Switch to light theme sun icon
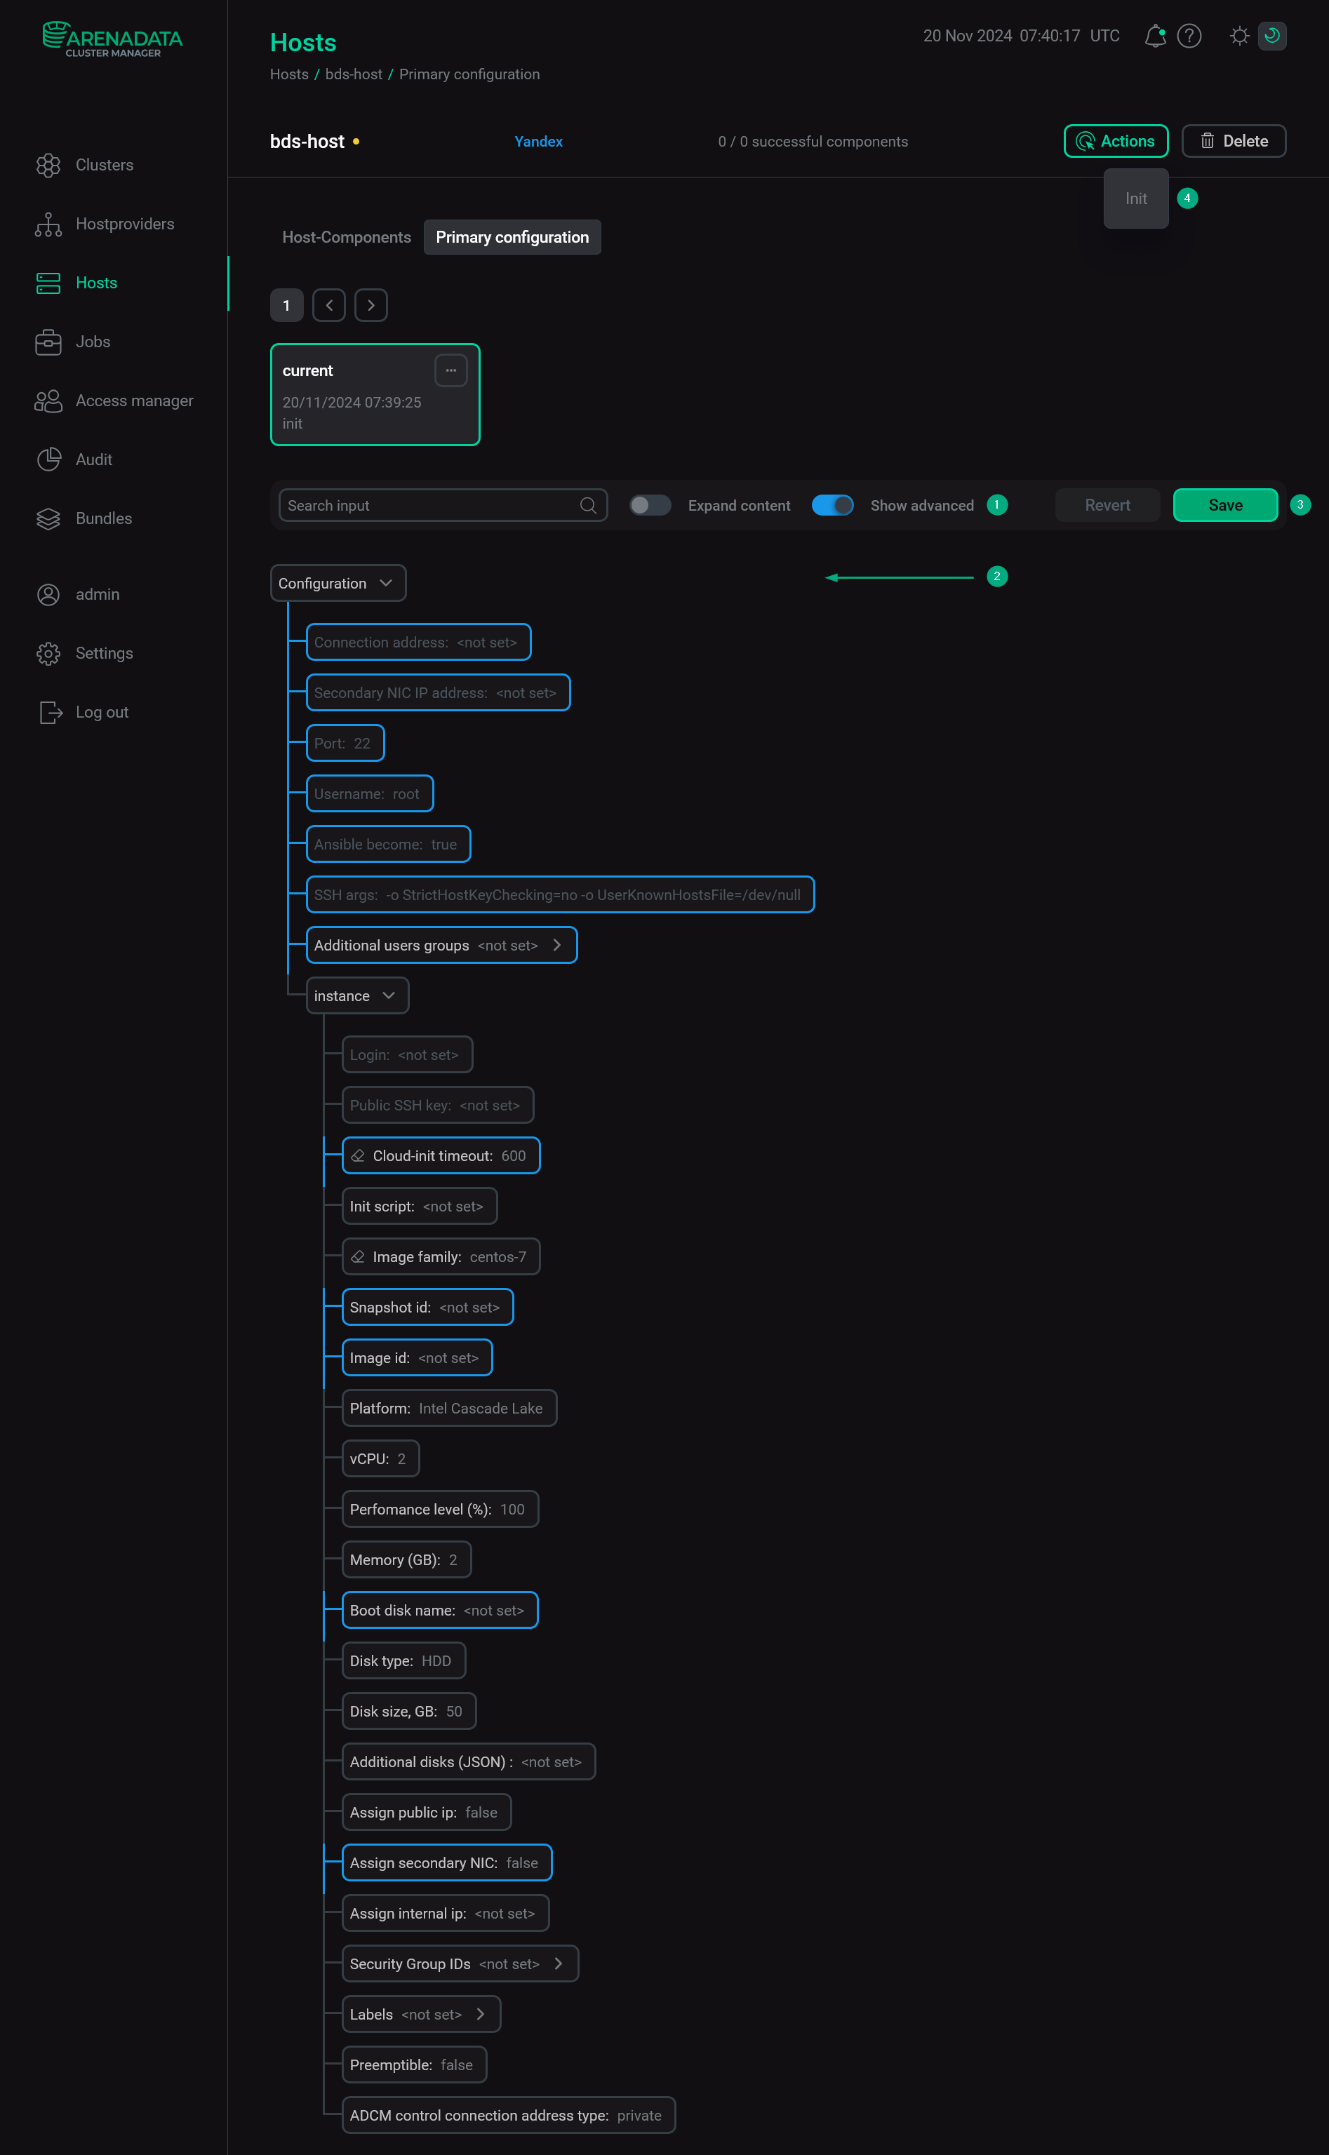The image size is (1329, 2155). click(x=1238, y=36)
